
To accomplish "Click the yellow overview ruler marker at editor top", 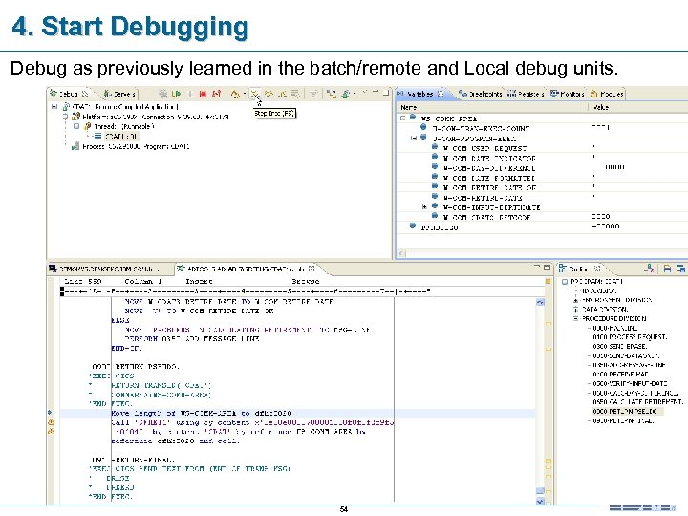I will point(548,281).
